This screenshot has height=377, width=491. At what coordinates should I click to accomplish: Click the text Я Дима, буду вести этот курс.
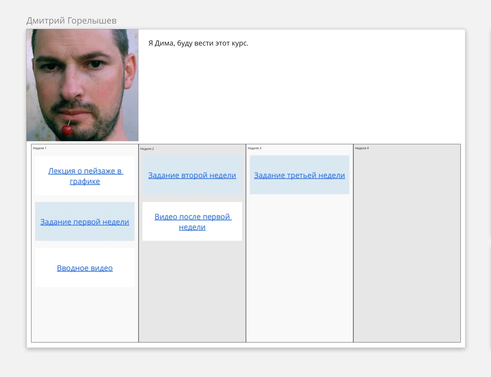pyautogui.click(x=198, y=43)
